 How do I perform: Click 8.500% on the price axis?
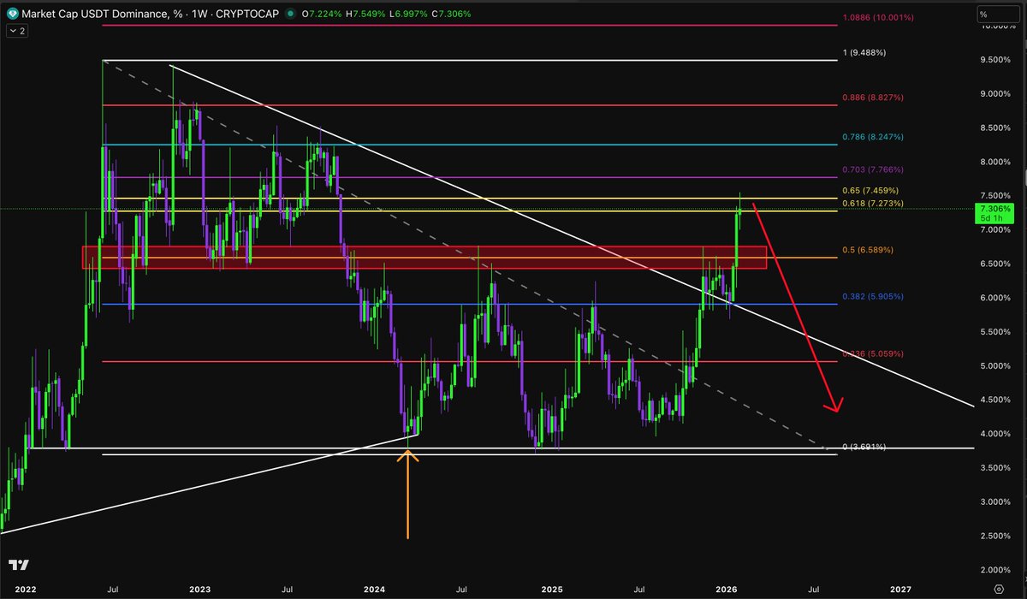click(x=997, y=128)
